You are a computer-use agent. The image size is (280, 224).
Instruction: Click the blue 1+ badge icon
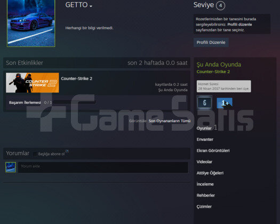tap(225, 103)
